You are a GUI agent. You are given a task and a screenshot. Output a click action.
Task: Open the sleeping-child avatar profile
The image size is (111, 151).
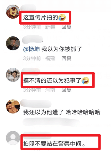click(13, 75)
